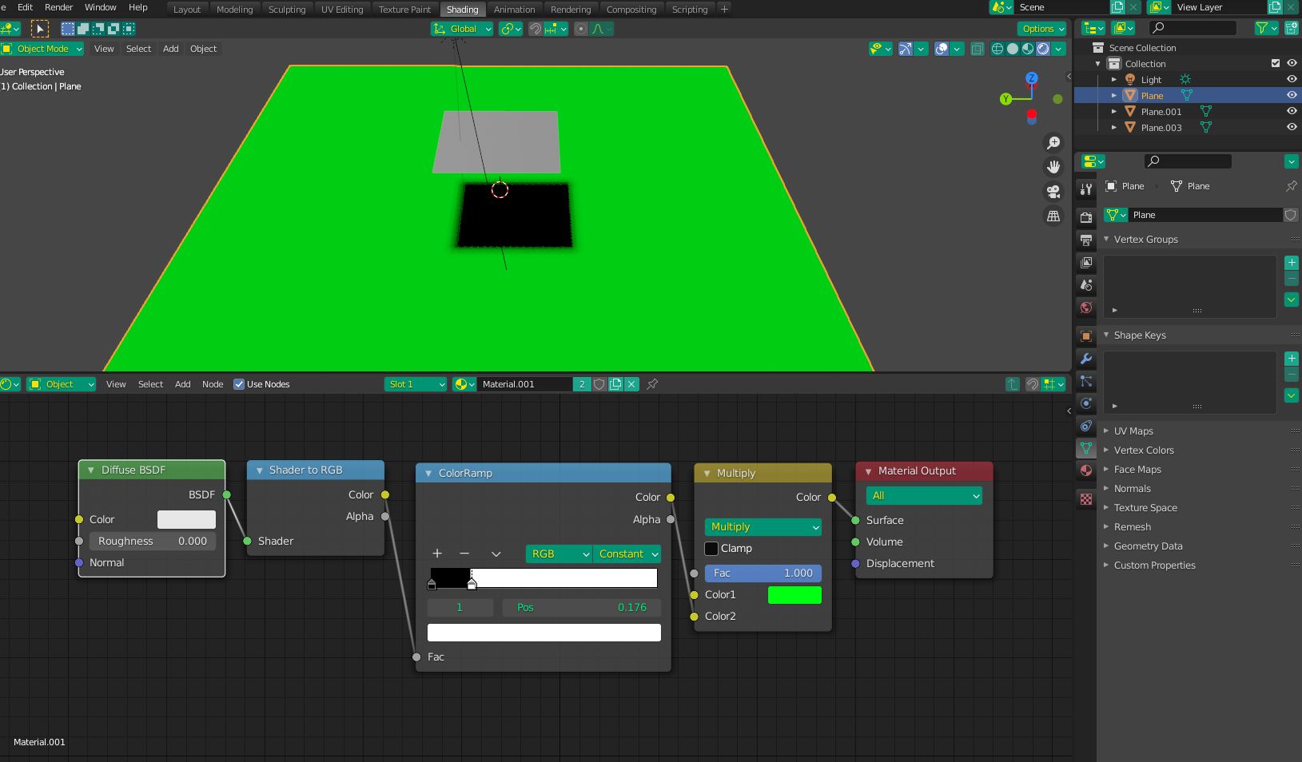Click the viewport pan hand icon
The width and height of the screenshot is (1302, 762).
click(x=1053, y=167)
